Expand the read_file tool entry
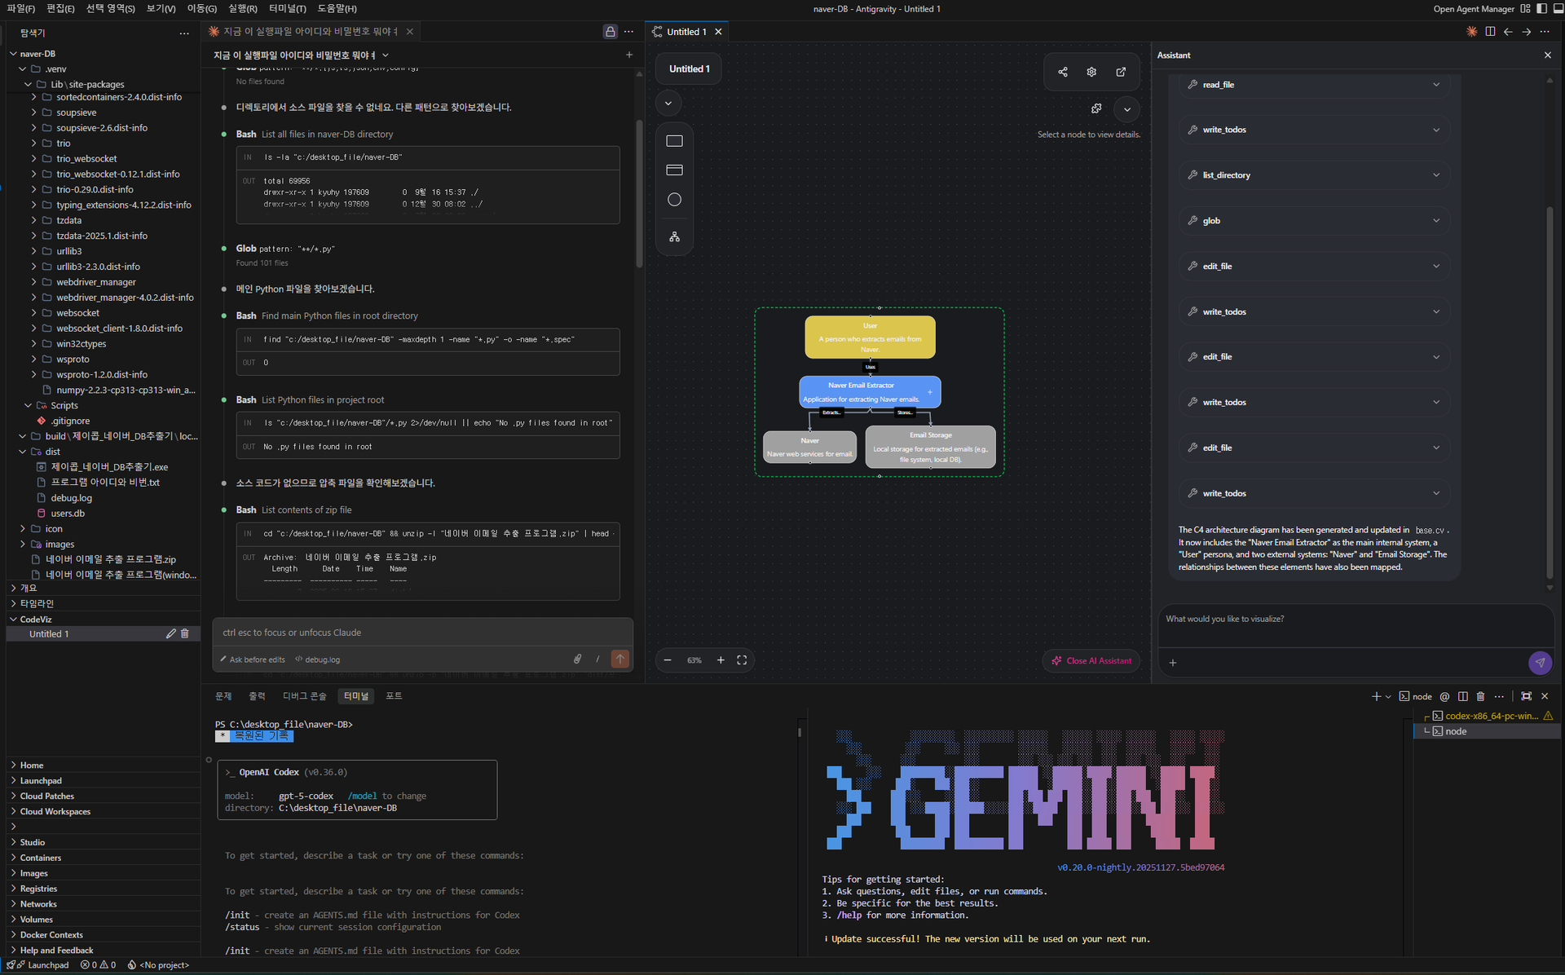The width and height of the screenshot is (1565, 975). click(1436, 85)
